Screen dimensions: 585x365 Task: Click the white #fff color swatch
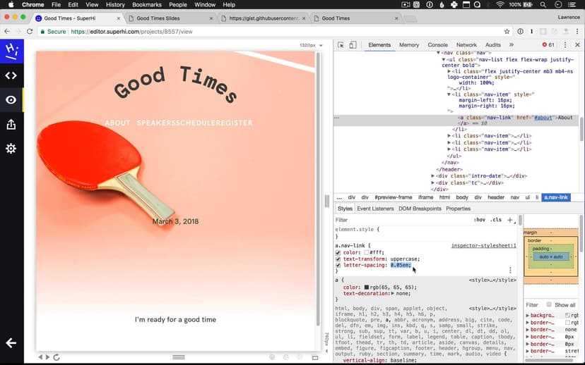click(367, 252)
